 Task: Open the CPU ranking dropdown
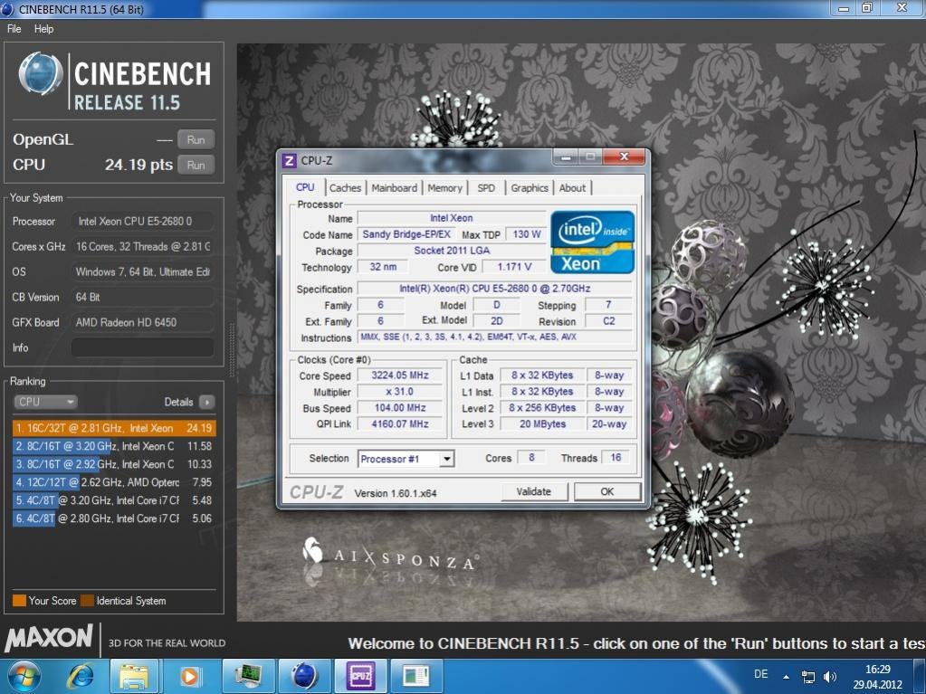[45, 402]
